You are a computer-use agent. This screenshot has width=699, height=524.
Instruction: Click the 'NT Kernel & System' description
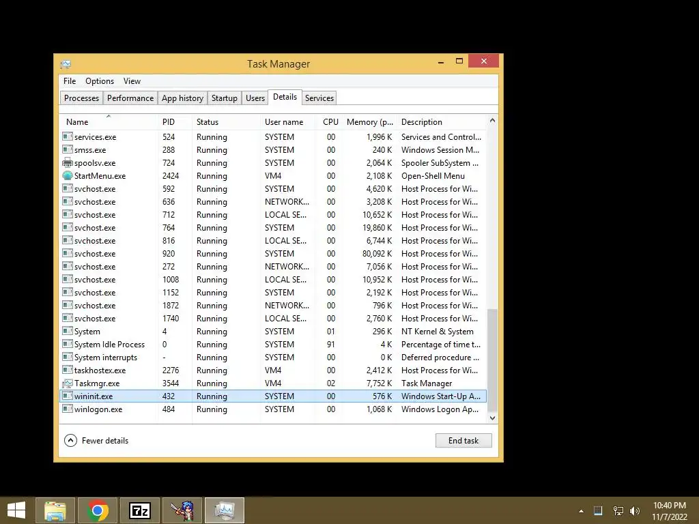pyautogui.click(x=438, y=332)
